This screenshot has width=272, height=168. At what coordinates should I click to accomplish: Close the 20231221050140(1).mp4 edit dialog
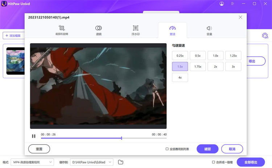coord(240,17)
